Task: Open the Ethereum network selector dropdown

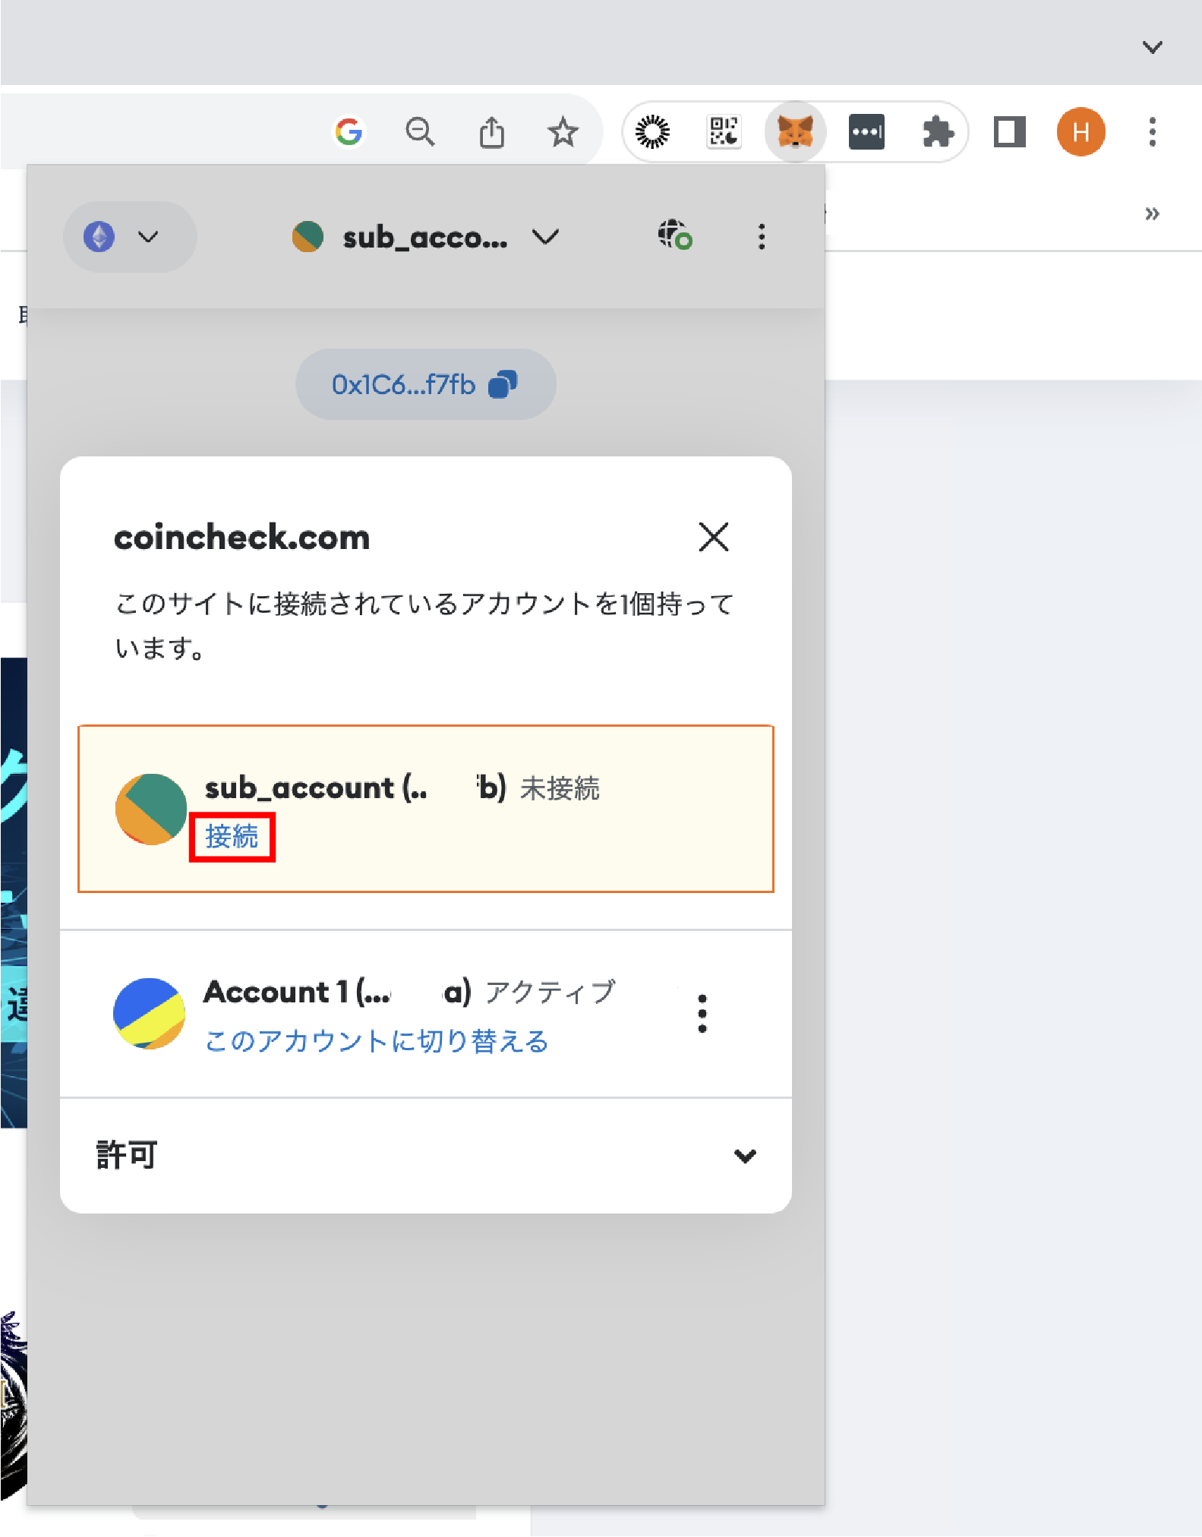Action: pos(129,237)
